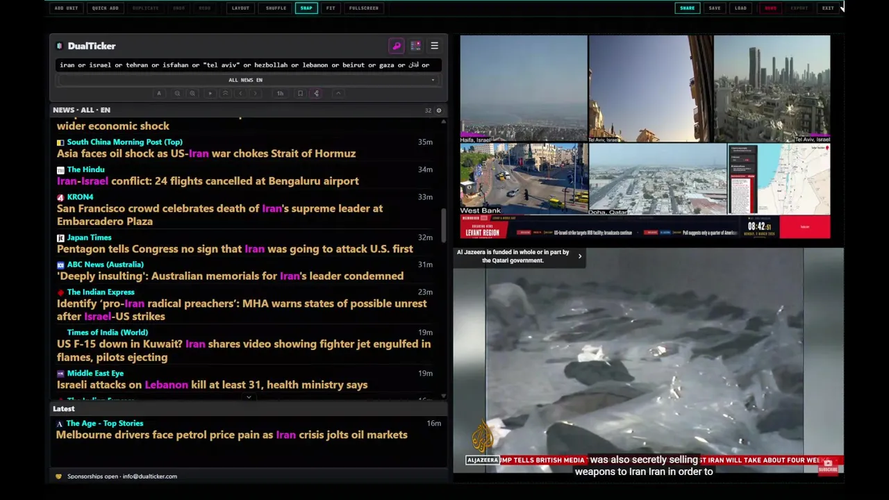Click SHUFFLE in top toolbar
The width and height of the screenshot is (889, 500).
(x=276, y=8)
